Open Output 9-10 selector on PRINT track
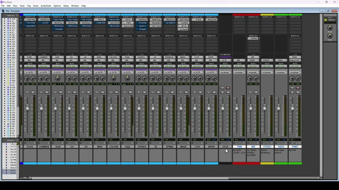The image size is (339, 190). point(295,60)
